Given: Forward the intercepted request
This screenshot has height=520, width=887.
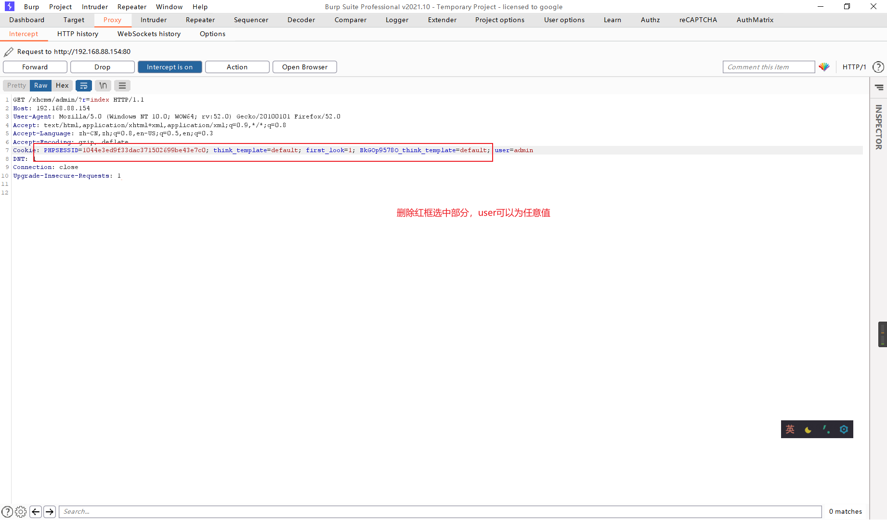Looking at the screenshot, I should point(35,67).
